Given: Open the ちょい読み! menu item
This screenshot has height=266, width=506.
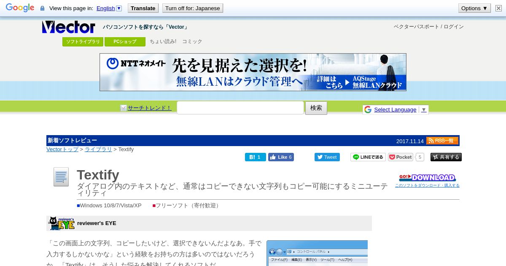Looking at the screenshot, I should click(163, 41).
